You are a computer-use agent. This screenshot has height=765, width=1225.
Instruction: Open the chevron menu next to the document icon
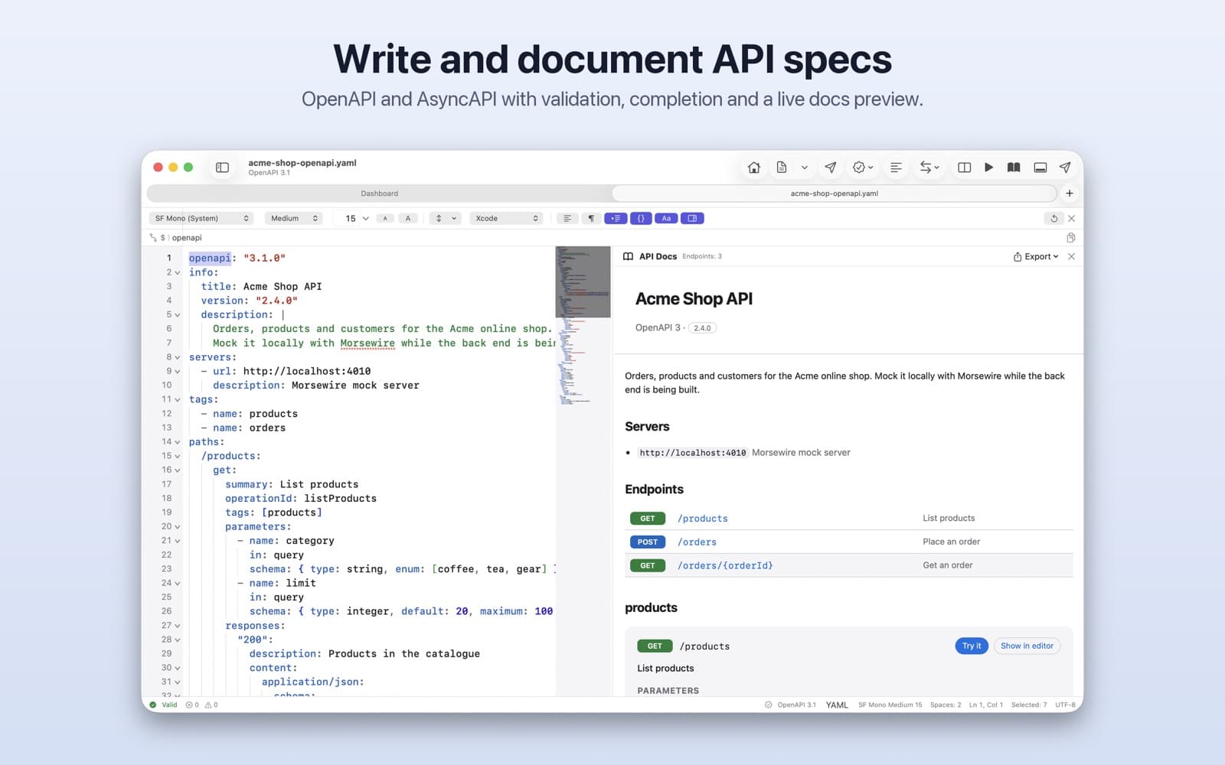pyautogui.click(x=804, y=168)
